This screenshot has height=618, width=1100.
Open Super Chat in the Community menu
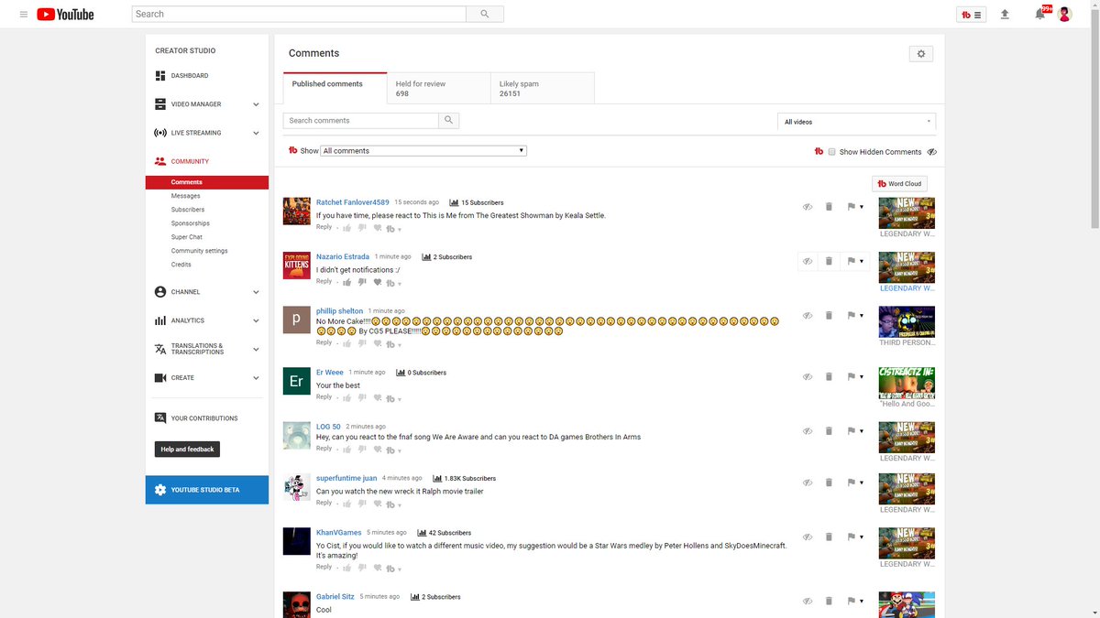pyautogui.click(x=187, y=237)
